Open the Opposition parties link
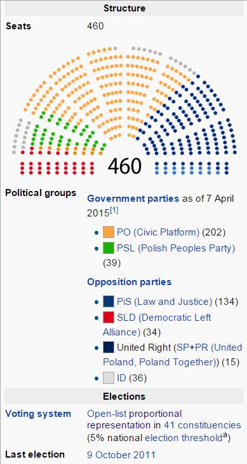247x464 pixels. click(130, 282)
